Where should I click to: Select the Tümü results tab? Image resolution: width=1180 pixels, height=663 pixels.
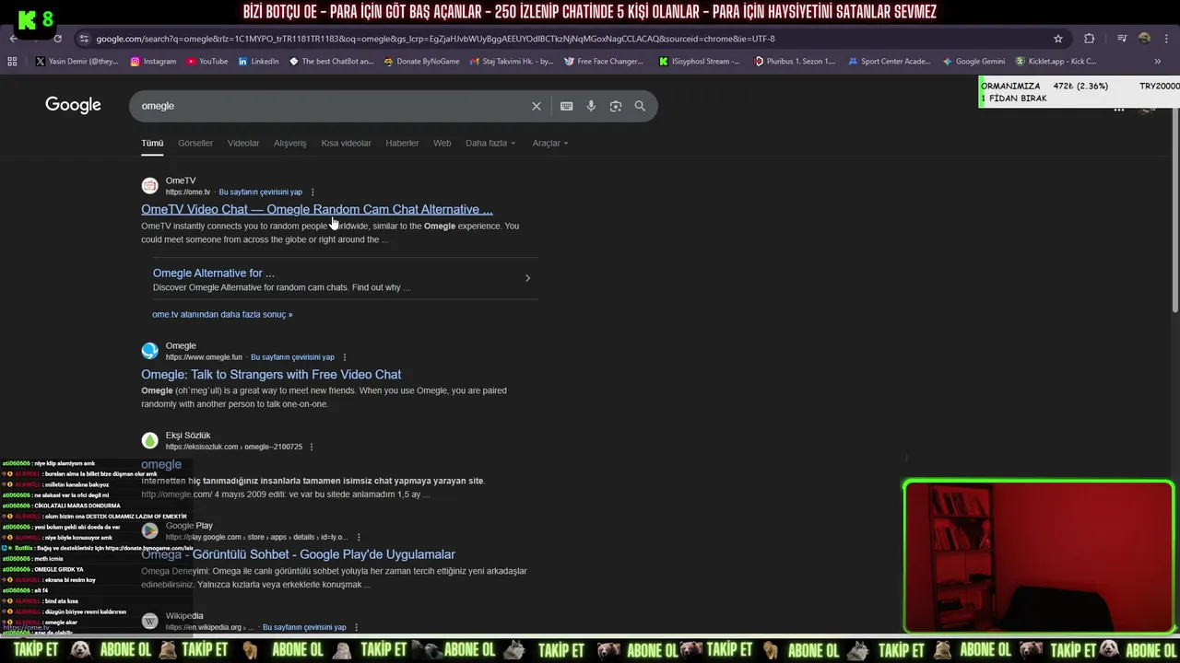[x=152, y=143]
